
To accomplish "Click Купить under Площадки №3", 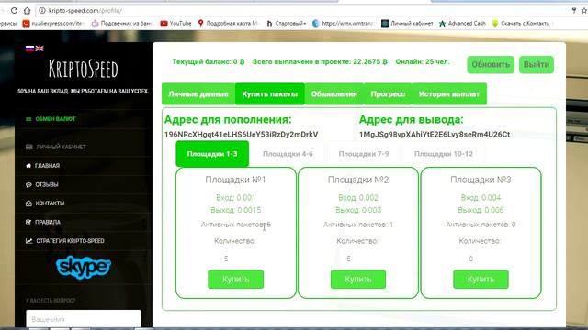I will coord(481,279).
